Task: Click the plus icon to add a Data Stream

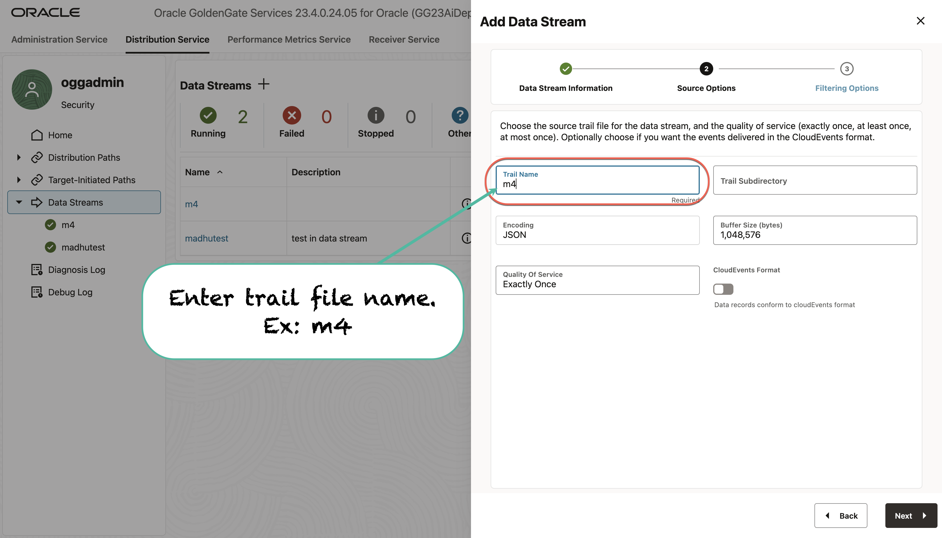Action: click(264, 84)
